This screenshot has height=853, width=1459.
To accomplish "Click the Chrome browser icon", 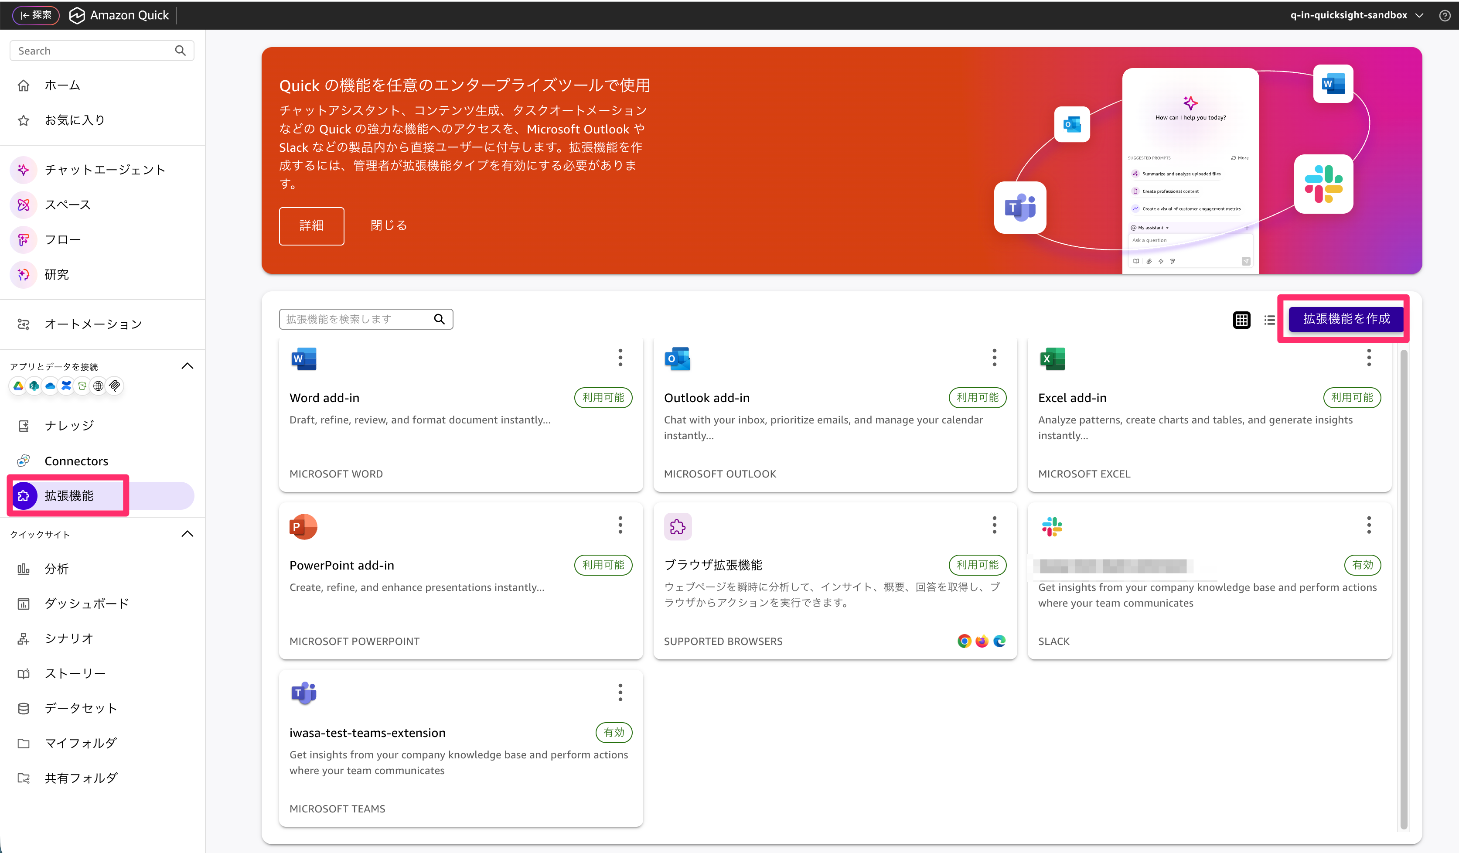I will pyautogui.click(x=964, y=641).
